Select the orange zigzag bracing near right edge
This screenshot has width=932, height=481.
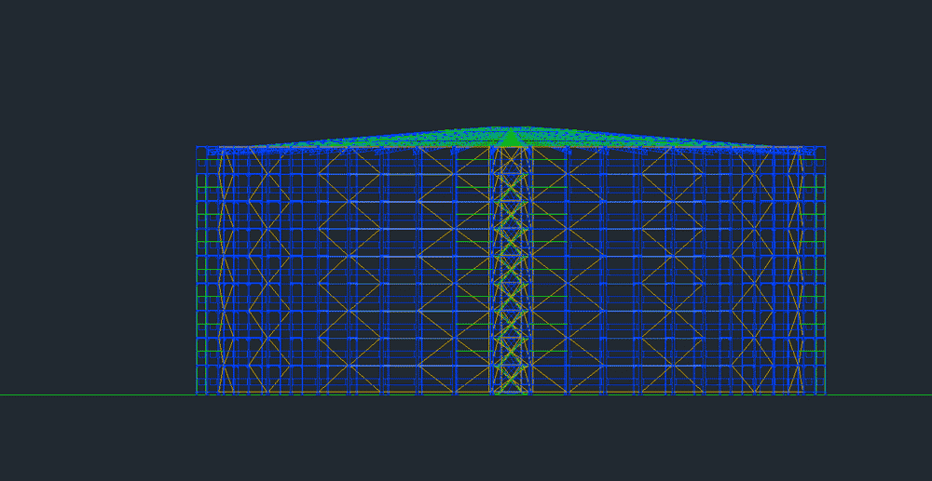click(x=797, y=270)
